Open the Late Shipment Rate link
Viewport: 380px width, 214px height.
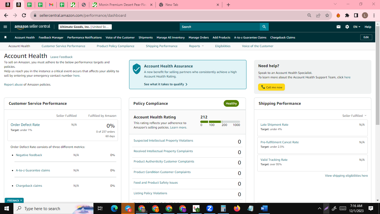(274, 125)
